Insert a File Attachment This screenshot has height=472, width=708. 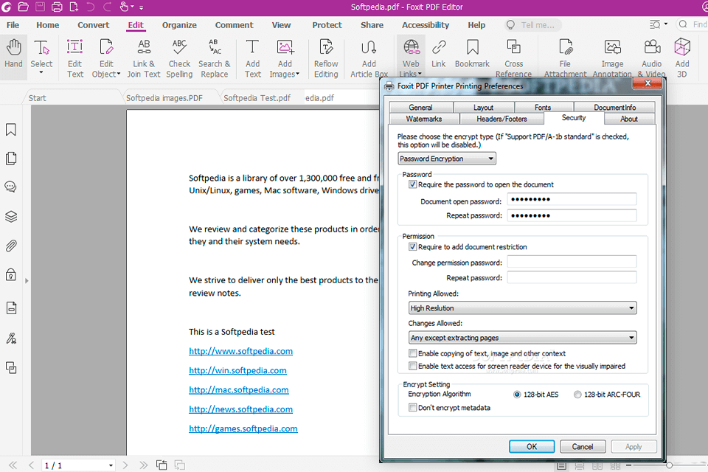tap(565, 59)
